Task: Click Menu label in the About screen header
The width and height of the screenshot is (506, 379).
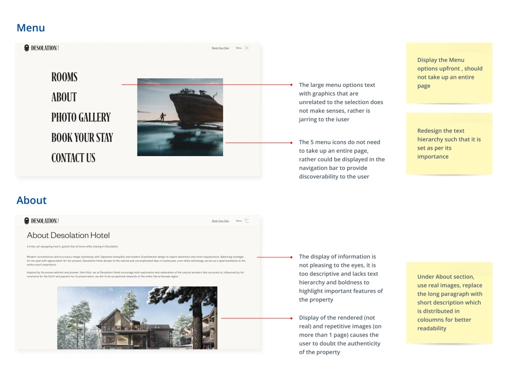Action: (x=239, y=221)
